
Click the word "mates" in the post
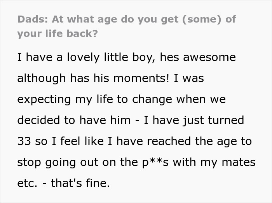click(239, 162)
